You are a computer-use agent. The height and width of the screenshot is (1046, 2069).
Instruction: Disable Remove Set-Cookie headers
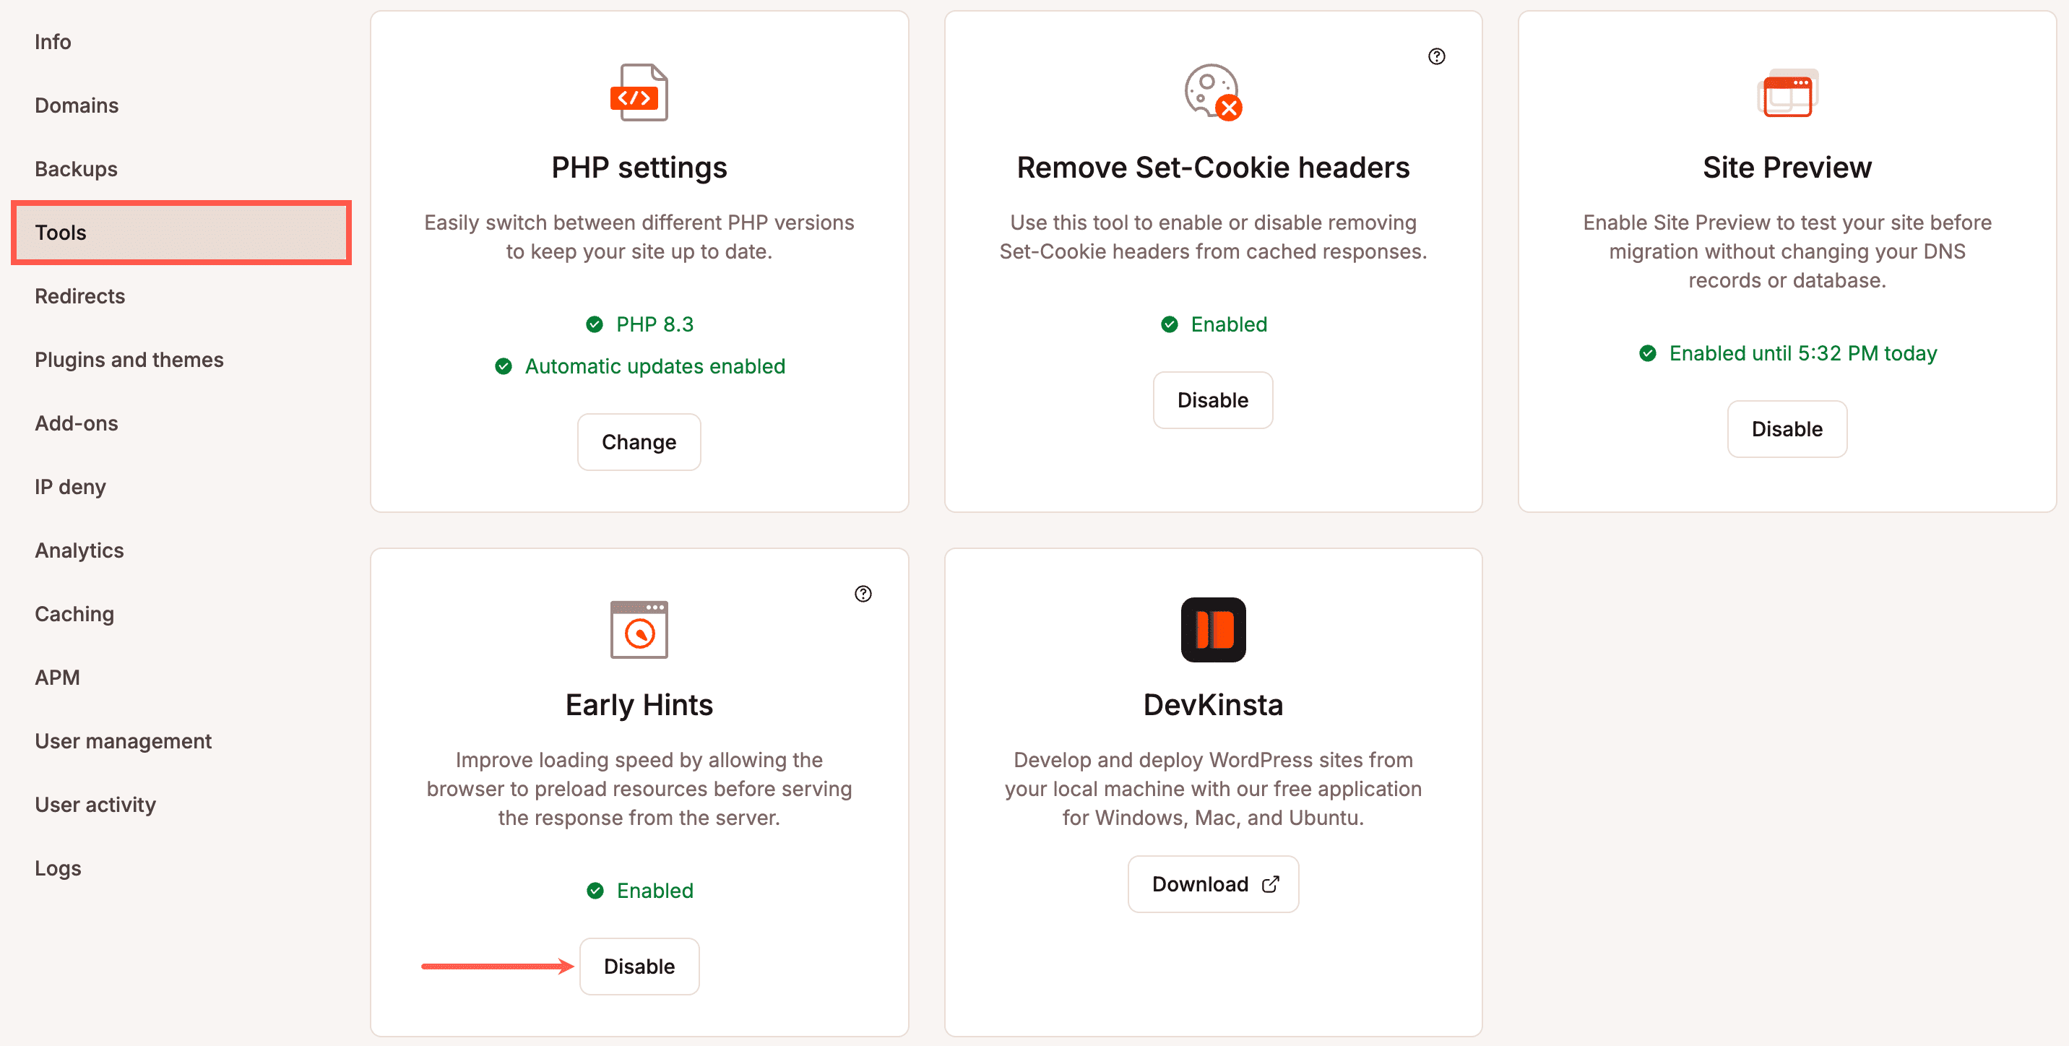tap(1212, 400)
